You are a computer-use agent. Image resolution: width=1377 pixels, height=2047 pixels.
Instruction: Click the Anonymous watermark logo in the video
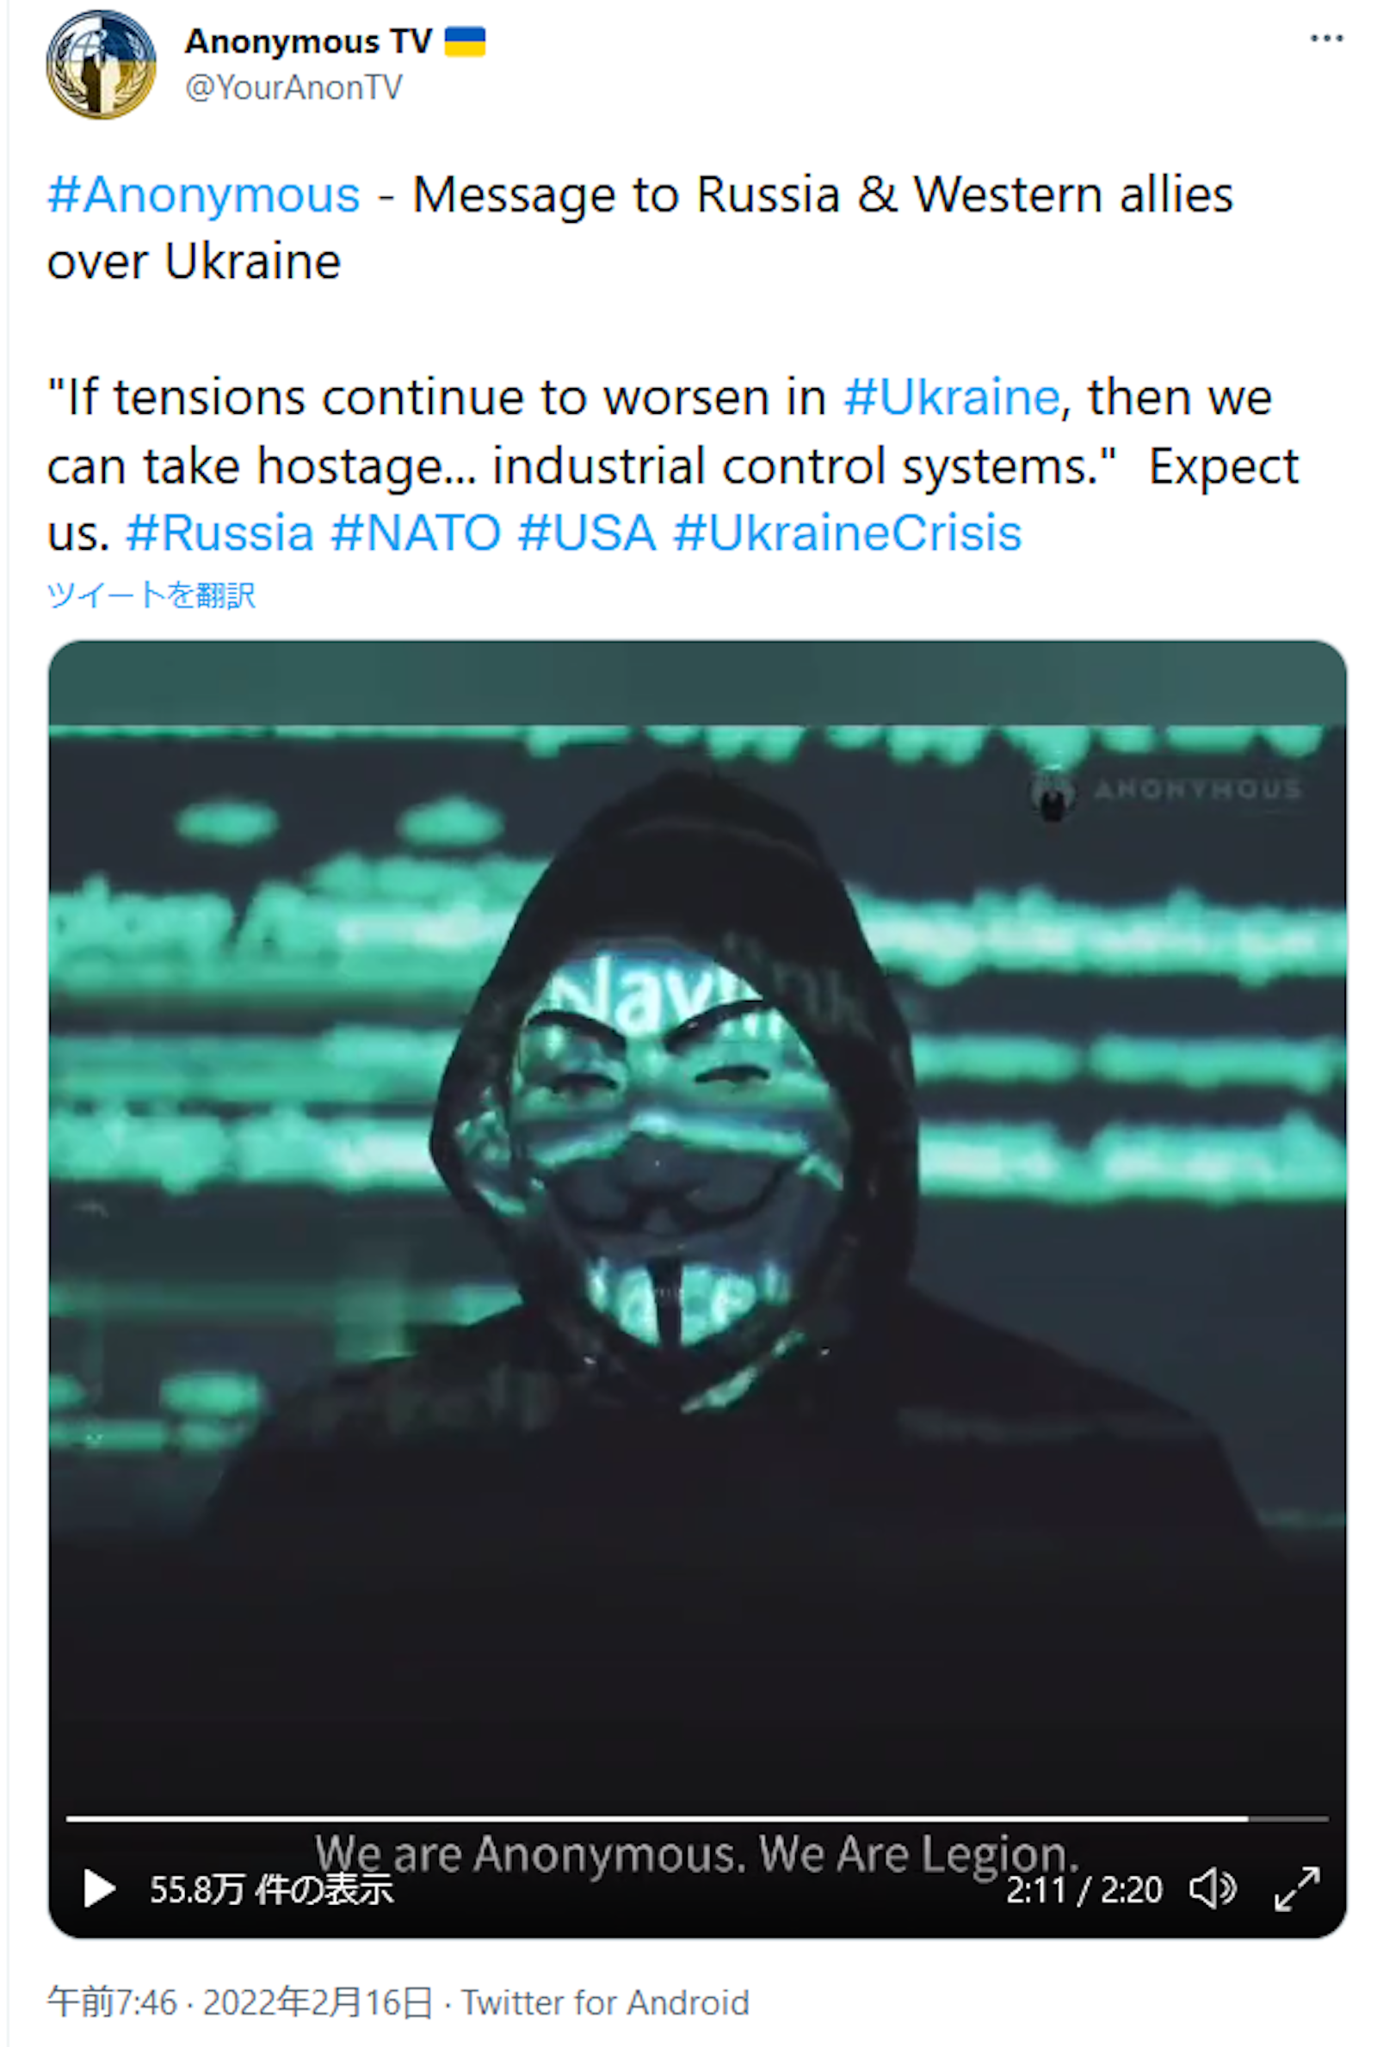(x=1166, y=790)
